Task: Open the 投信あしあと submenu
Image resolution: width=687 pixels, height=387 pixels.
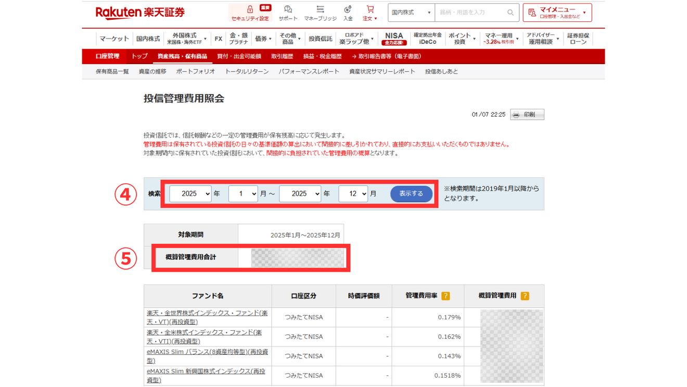Action: pos(441,71)
